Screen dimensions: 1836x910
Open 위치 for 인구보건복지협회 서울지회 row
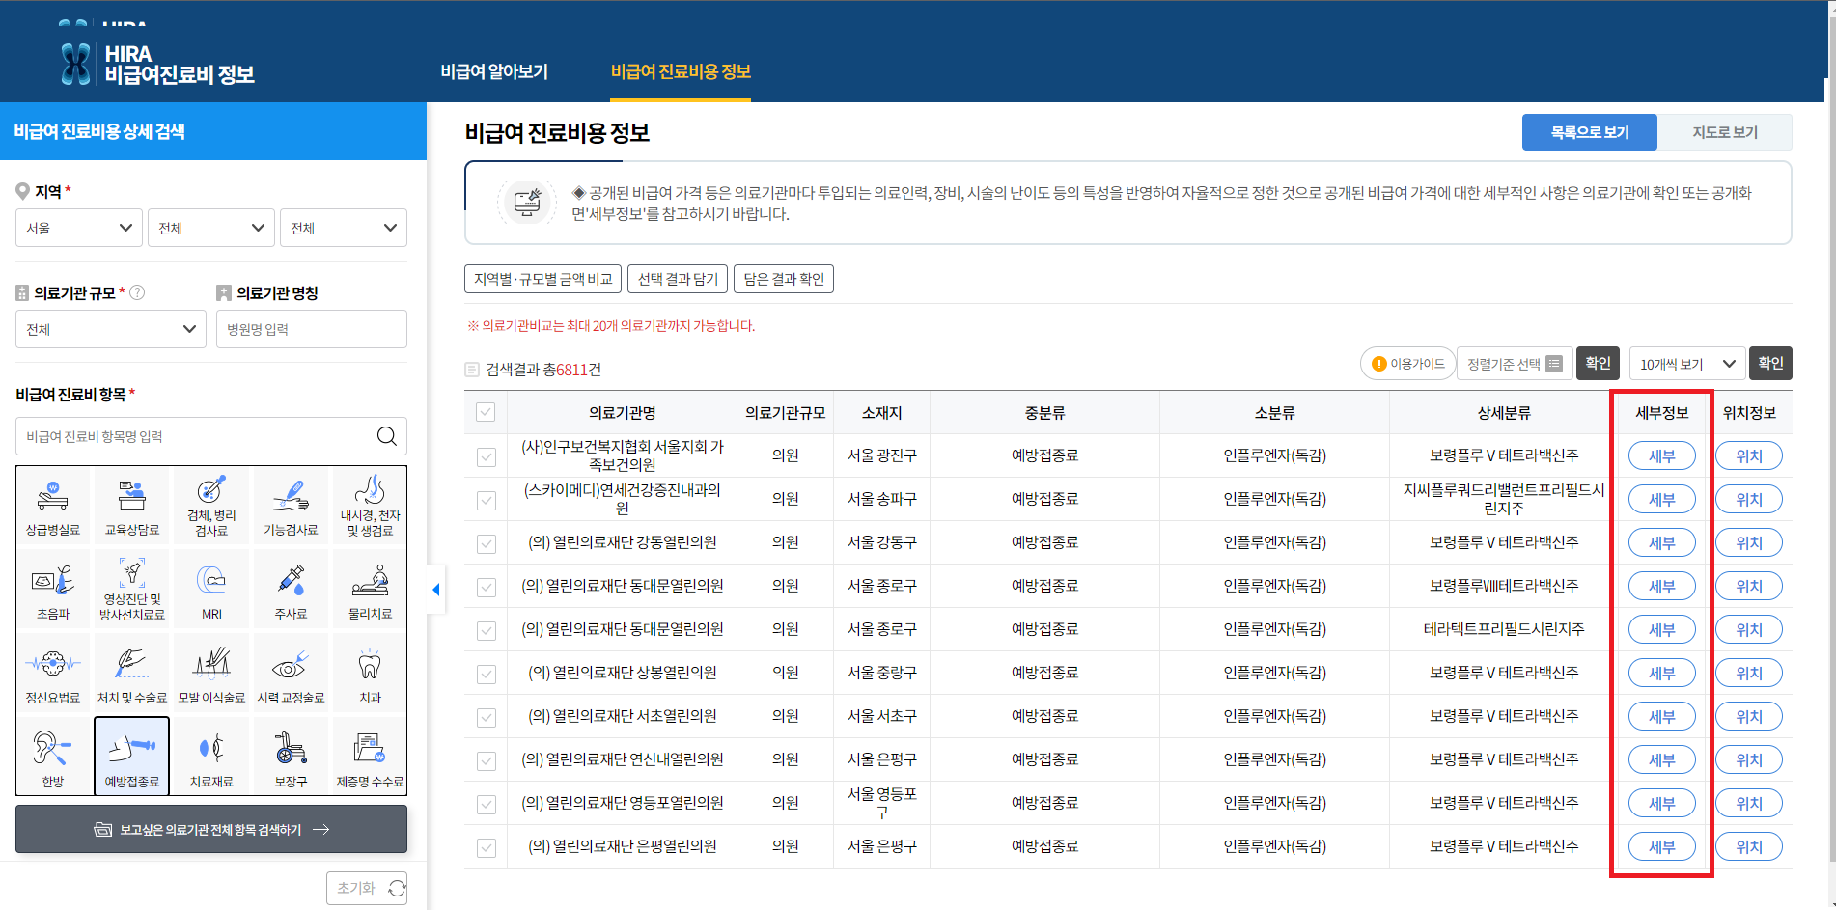(1748, 456)
